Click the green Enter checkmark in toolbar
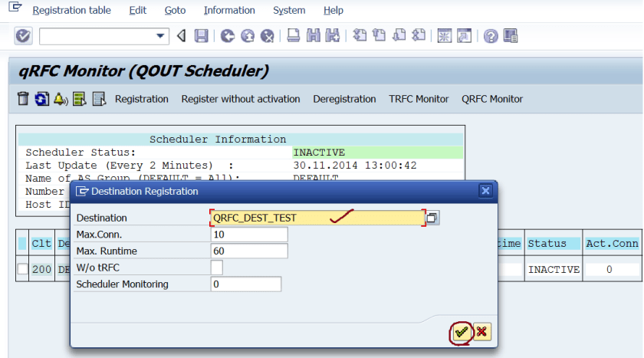Viewport: 644px width, 358px height. click(23, 36)
